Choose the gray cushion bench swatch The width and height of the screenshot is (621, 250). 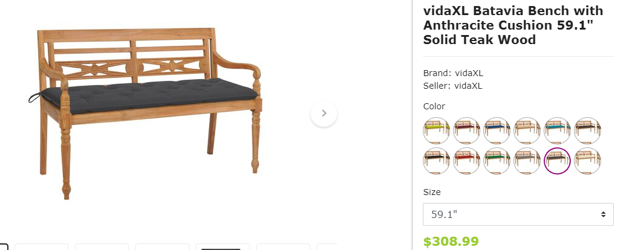click(527, 161)
